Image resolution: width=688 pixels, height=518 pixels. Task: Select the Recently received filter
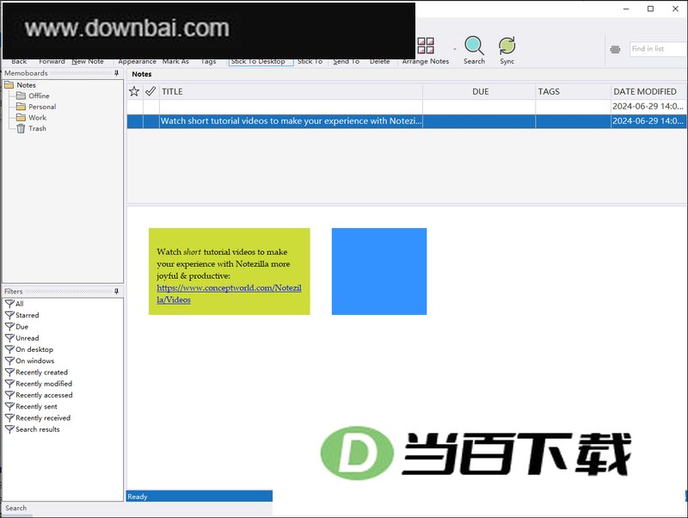point(43,418)
